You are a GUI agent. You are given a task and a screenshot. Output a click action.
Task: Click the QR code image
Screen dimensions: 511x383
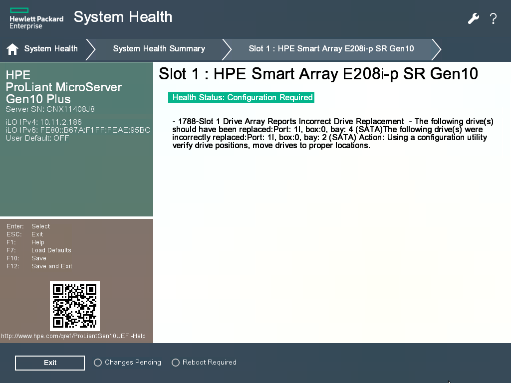coord(75,306)
